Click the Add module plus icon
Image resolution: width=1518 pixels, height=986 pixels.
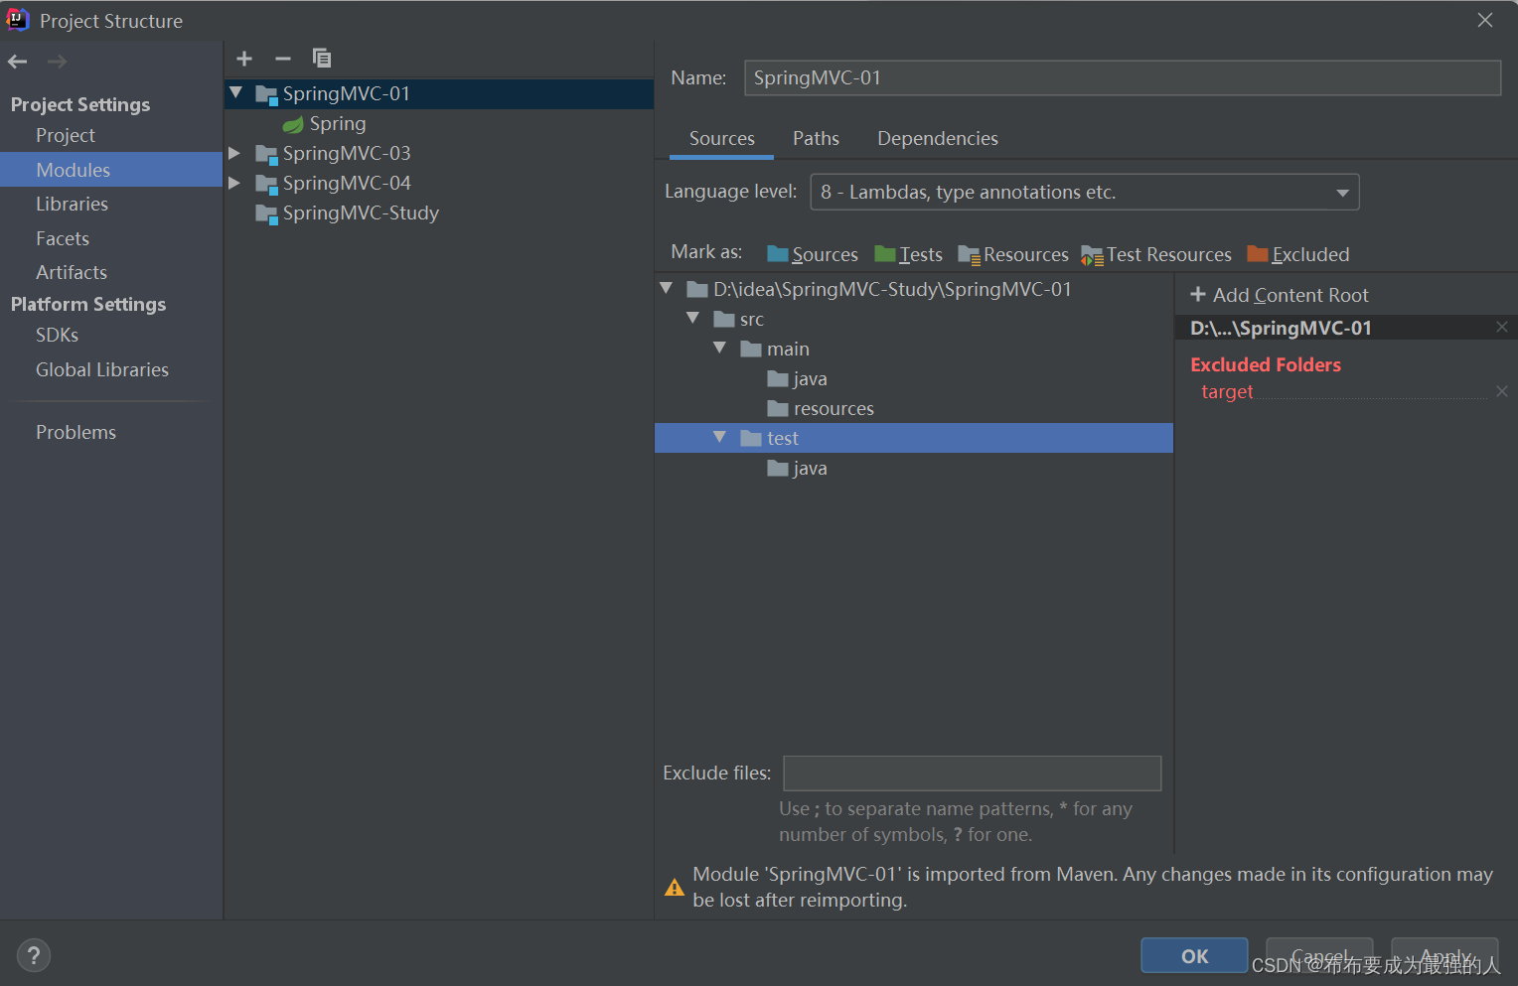click(244, 59)
